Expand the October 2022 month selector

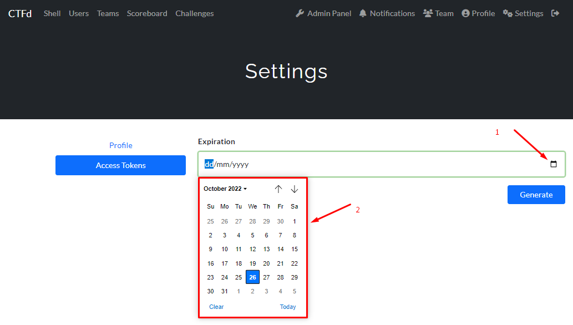tap(225, 189)
